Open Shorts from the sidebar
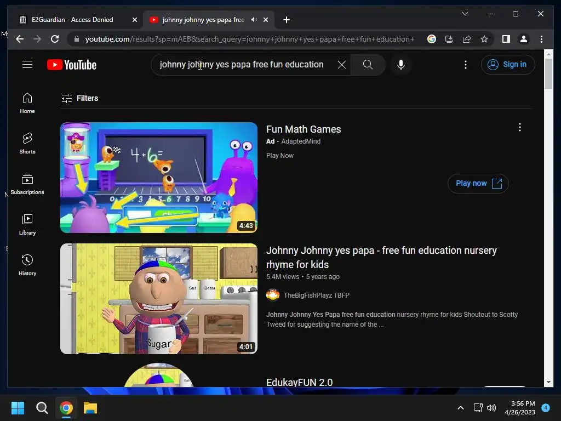This screenshot has width=561, height=421. 27,144
